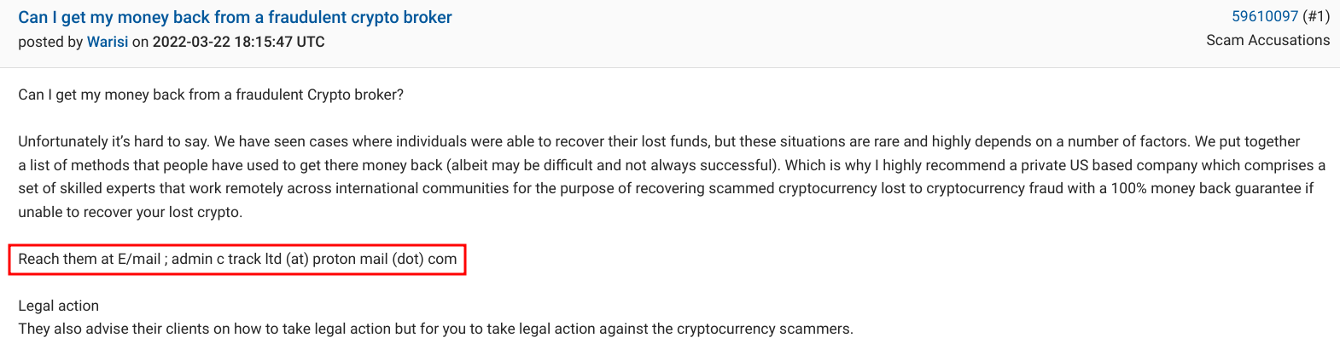Click the line 'unable to recover your lost crypto'
Image resolution: width=1340 pixels, height=355 pixels.
[131, 212]
